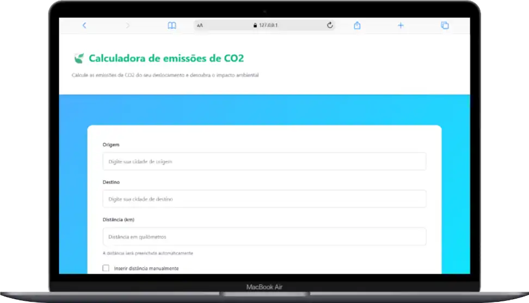This screenshot has width=529, height=303.
Task: Click the Origem field label
Action: [111, 144]
